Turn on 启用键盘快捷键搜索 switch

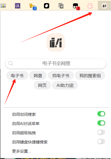101,141
